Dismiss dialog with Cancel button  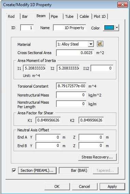coord(85,186)
